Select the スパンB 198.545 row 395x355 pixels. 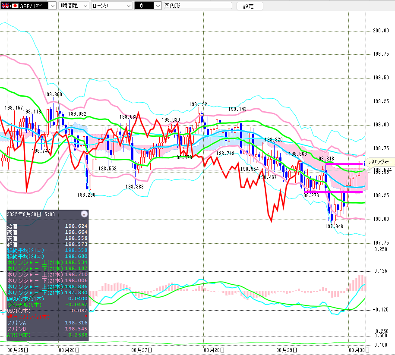[47, 329]
